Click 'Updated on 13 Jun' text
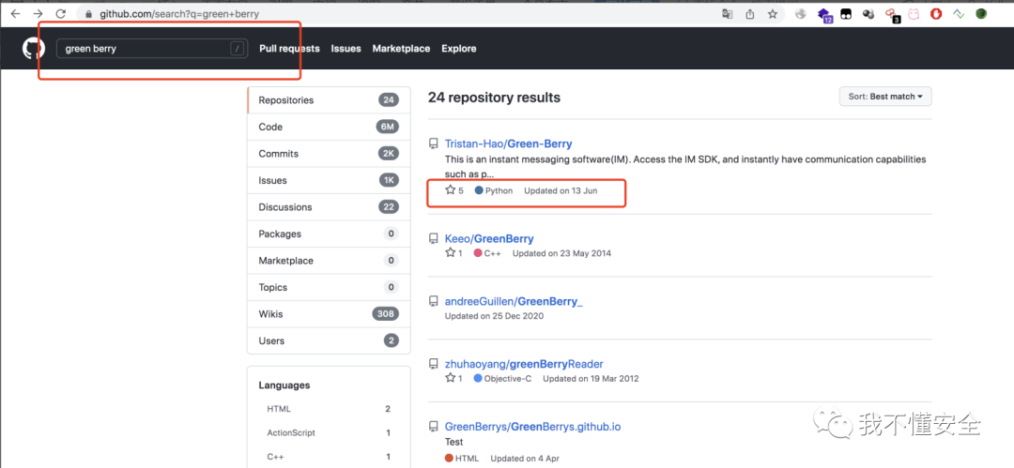The height and width of the screenshot is (468, 1014). point(561,190)
